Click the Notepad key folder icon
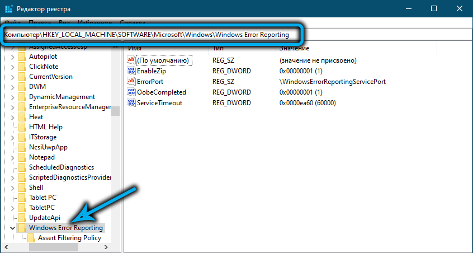473x253 pixels. pyautogui.click(x=22, y=157)
